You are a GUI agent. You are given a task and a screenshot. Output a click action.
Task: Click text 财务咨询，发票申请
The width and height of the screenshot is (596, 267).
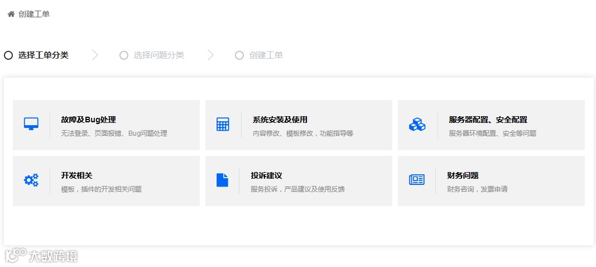coord(477,189)
